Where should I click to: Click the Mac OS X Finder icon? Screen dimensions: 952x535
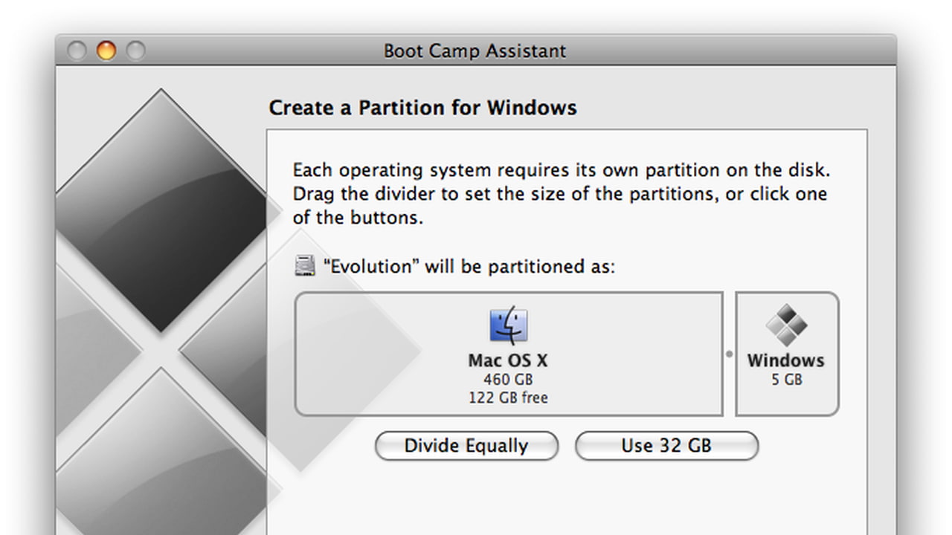click(509, 327)
